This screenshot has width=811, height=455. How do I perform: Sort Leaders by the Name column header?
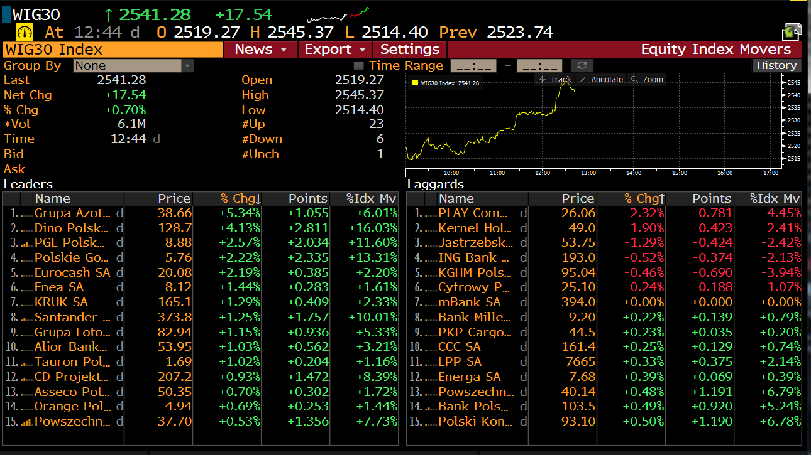click(78, 199)
